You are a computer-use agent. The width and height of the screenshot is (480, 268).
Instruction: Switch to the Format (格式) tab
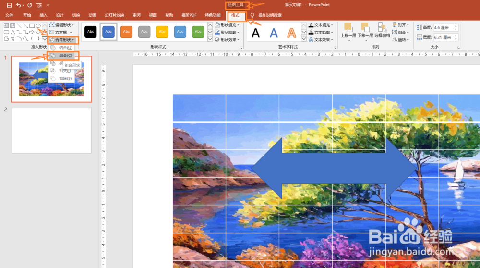click(235, 15)
